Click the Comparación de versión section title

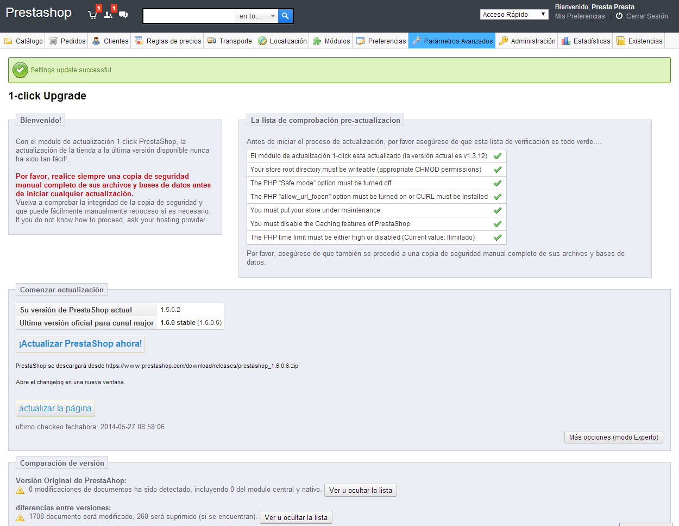point(62,464)
